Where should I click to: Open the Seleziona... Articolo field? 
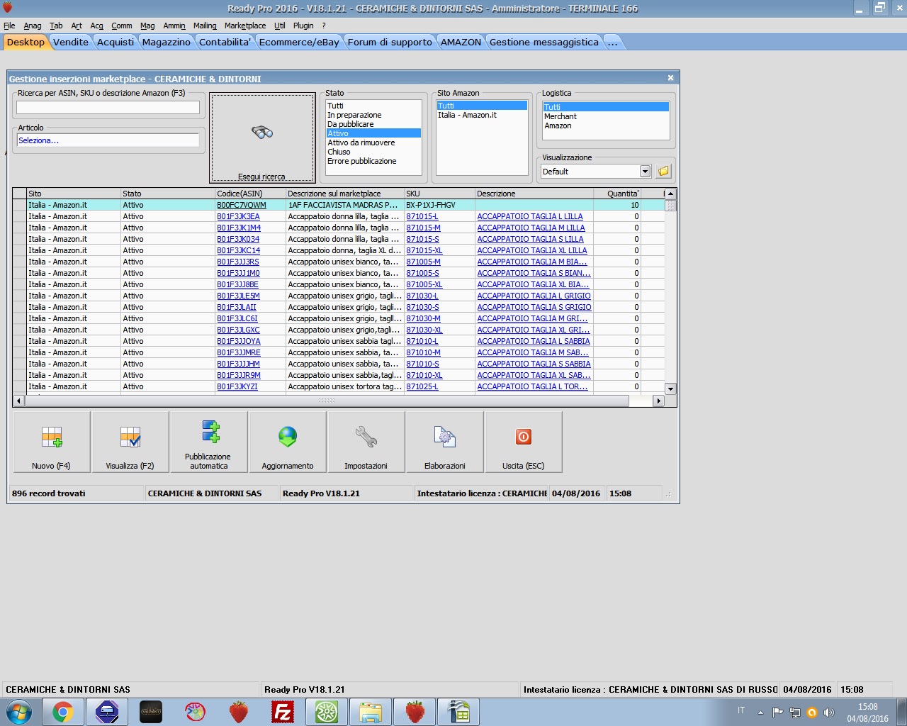tap(108, 140)
